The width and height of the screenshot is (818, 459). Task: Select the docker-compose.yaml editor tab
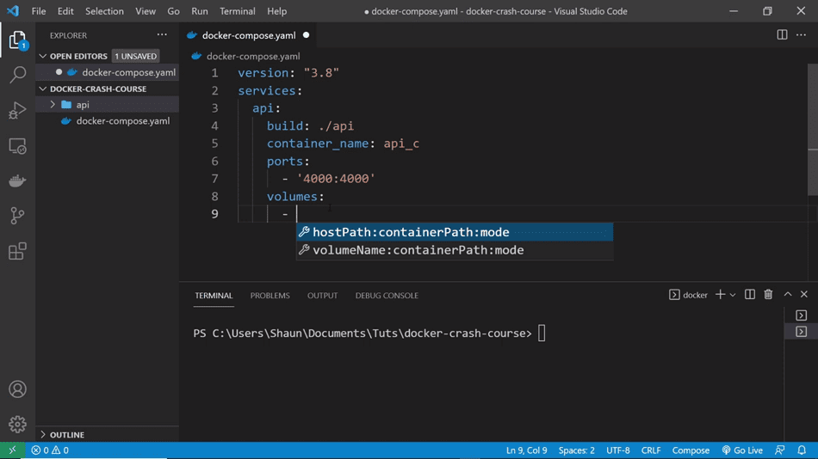pos(249,35)
